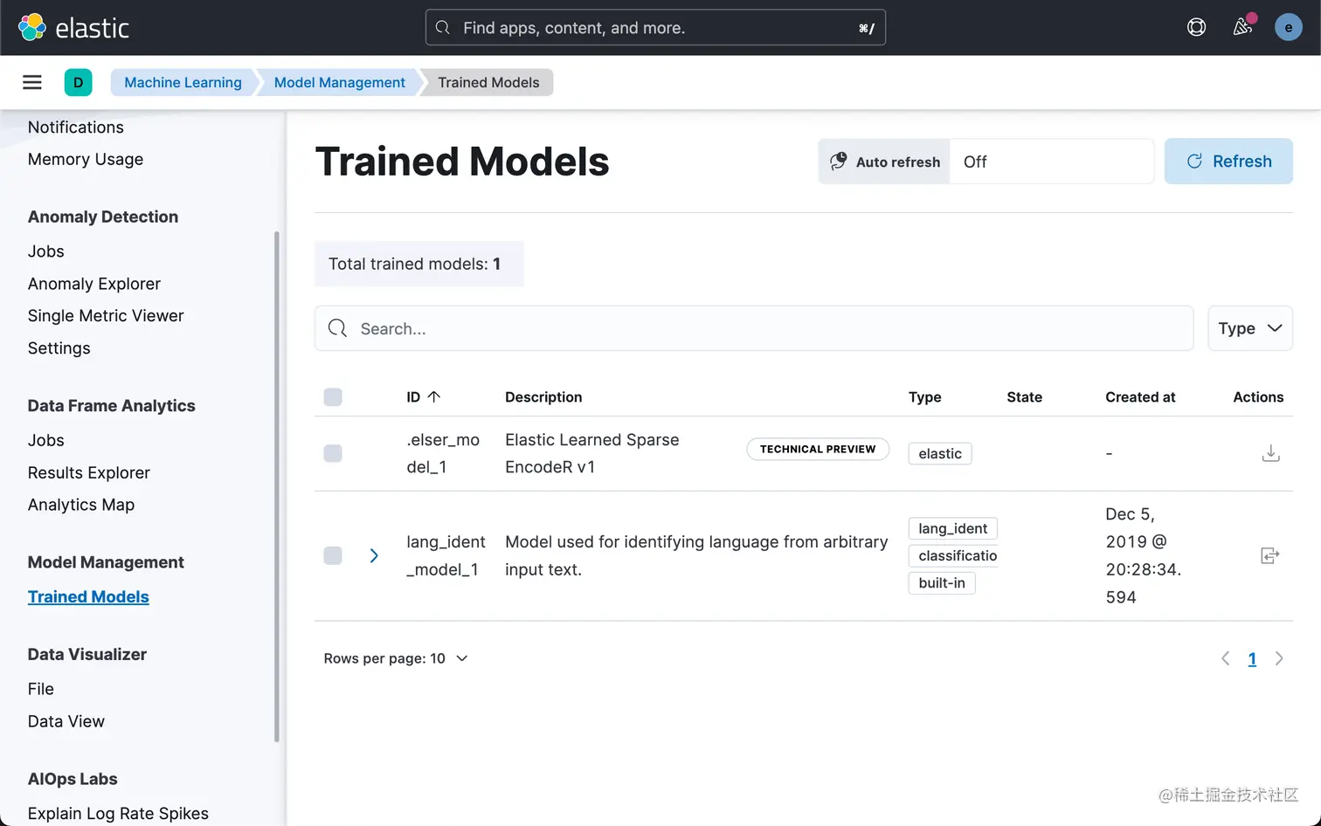Sort the table by ID column

(423, 396)
